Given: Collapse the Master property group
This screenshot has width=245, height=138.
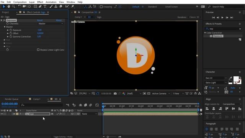Looking at the screenshot, I should click(5, 27).
